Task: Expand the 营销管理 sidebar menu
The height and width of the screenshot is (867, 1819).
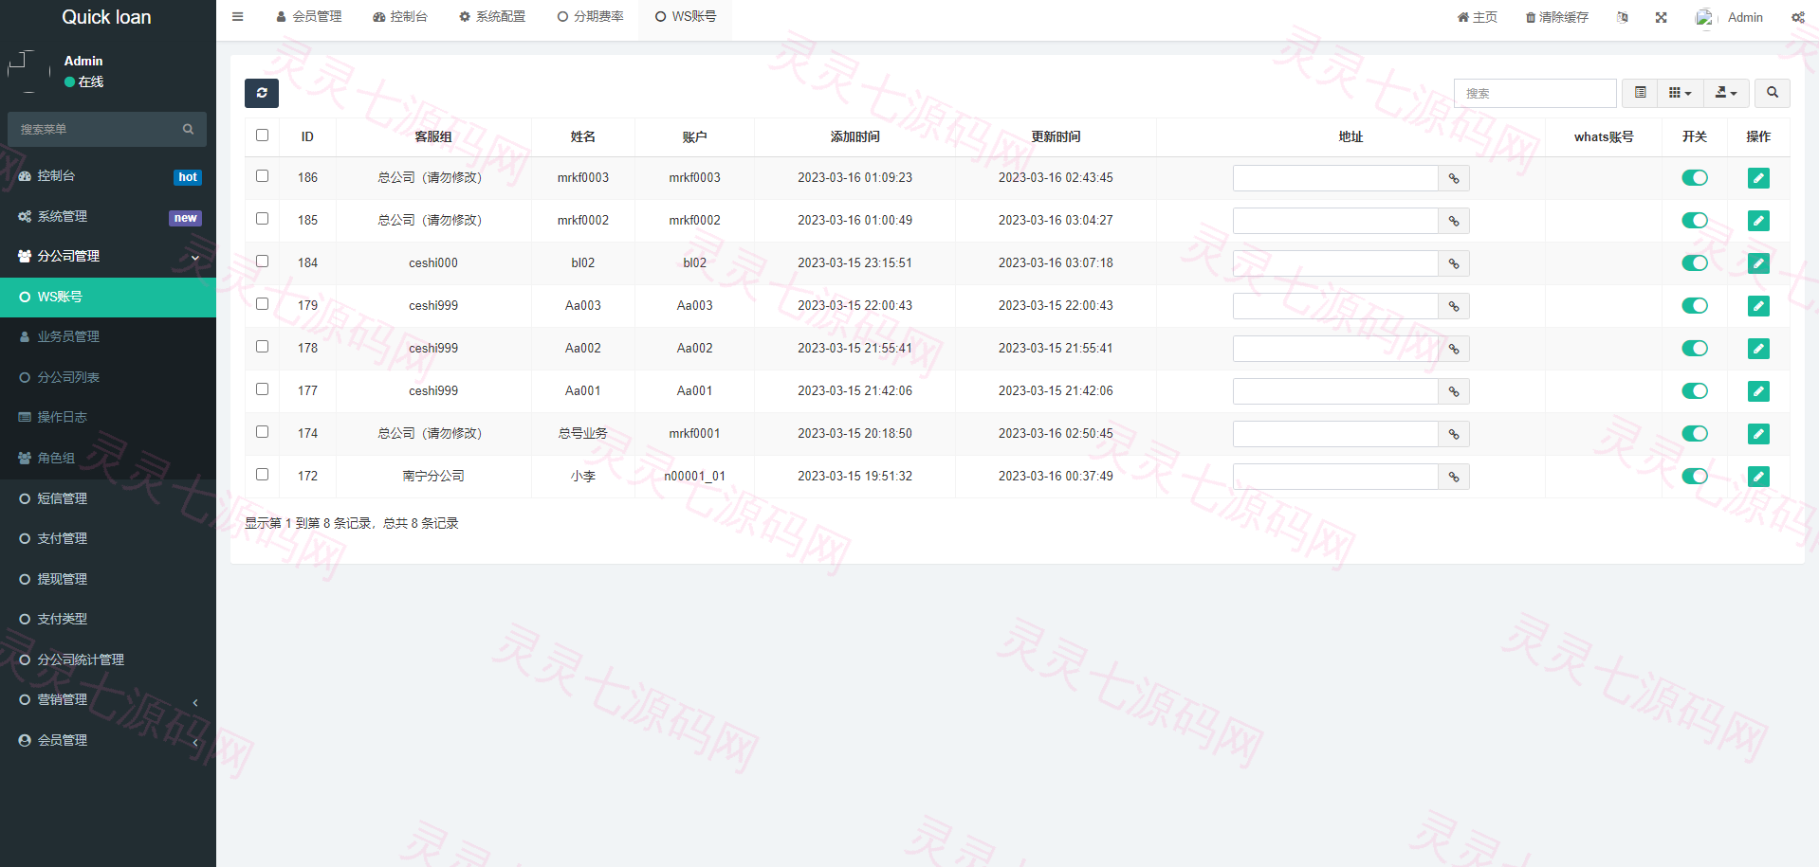Action: tap(108, 700)
